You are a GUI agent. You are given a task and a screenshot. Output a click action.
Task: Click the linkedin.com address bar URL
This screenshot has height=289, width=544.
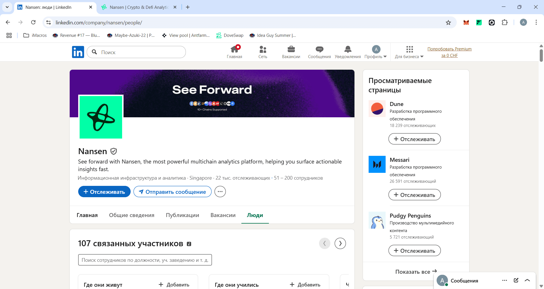[99, 22]
